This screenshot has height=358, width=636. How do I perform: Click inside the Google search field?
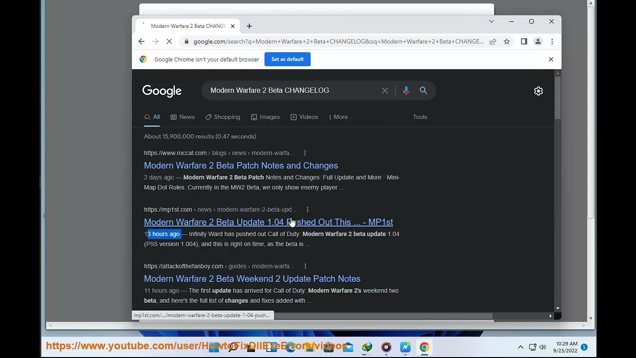pyautogui.click(x=293, y=90)
